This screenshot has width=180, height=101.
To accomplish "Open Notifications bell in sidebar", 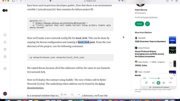I will click(x=5, y=42).
